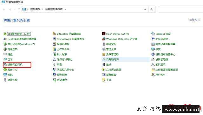
Task: Expand the chevron after 控制面板 breadcrumb
Action: click(x=43, y=9)
